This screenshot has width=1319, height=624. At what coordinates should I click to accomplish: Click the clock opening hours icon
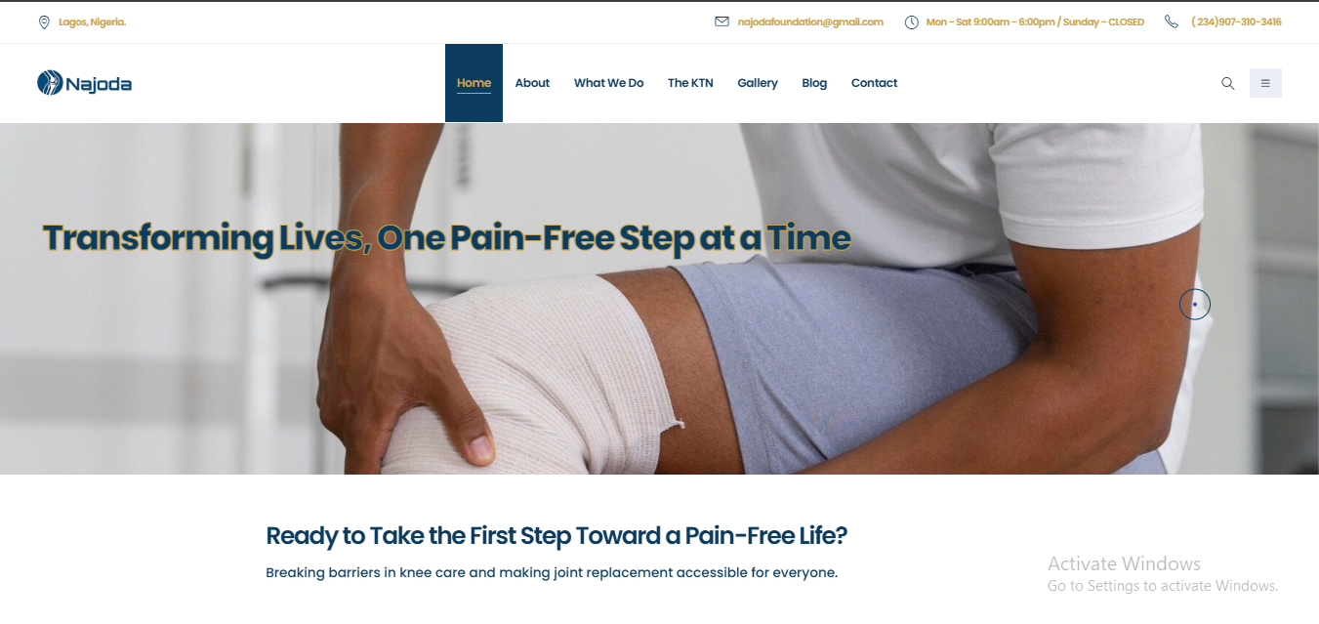(911, 22)
